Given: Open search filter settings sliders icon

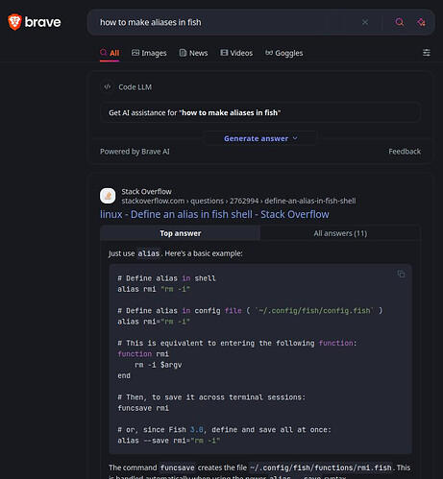Looking at the screenshot, I should [x=427, y=53].
